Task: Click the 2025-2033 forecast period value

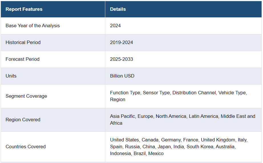Action: 122,59
